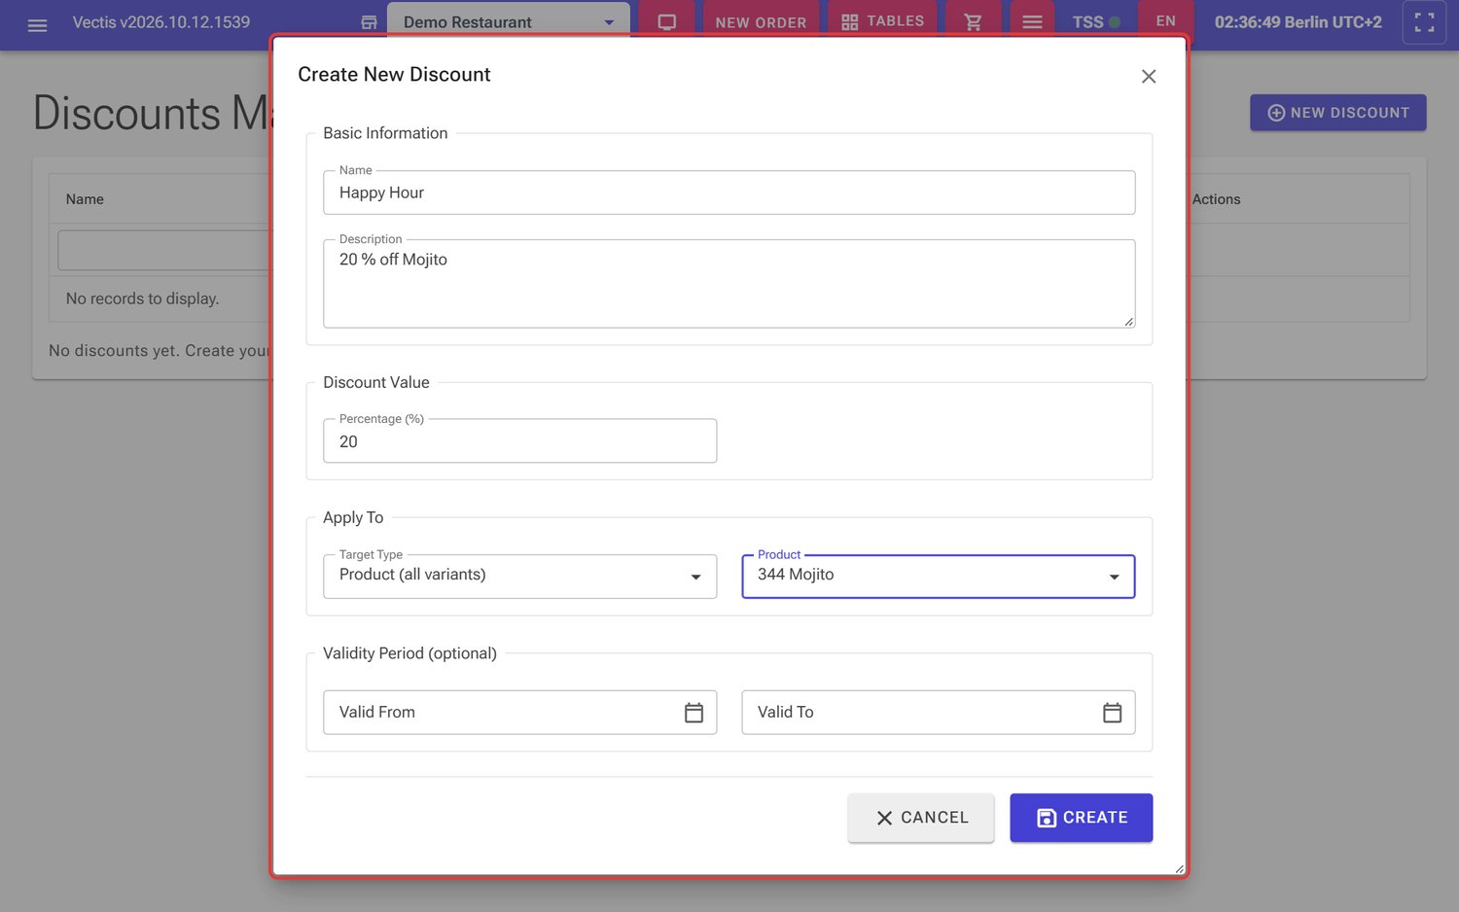
Task: Open the Product dropdown showing 344 Mojito
Action: click(x=938, y=576)
